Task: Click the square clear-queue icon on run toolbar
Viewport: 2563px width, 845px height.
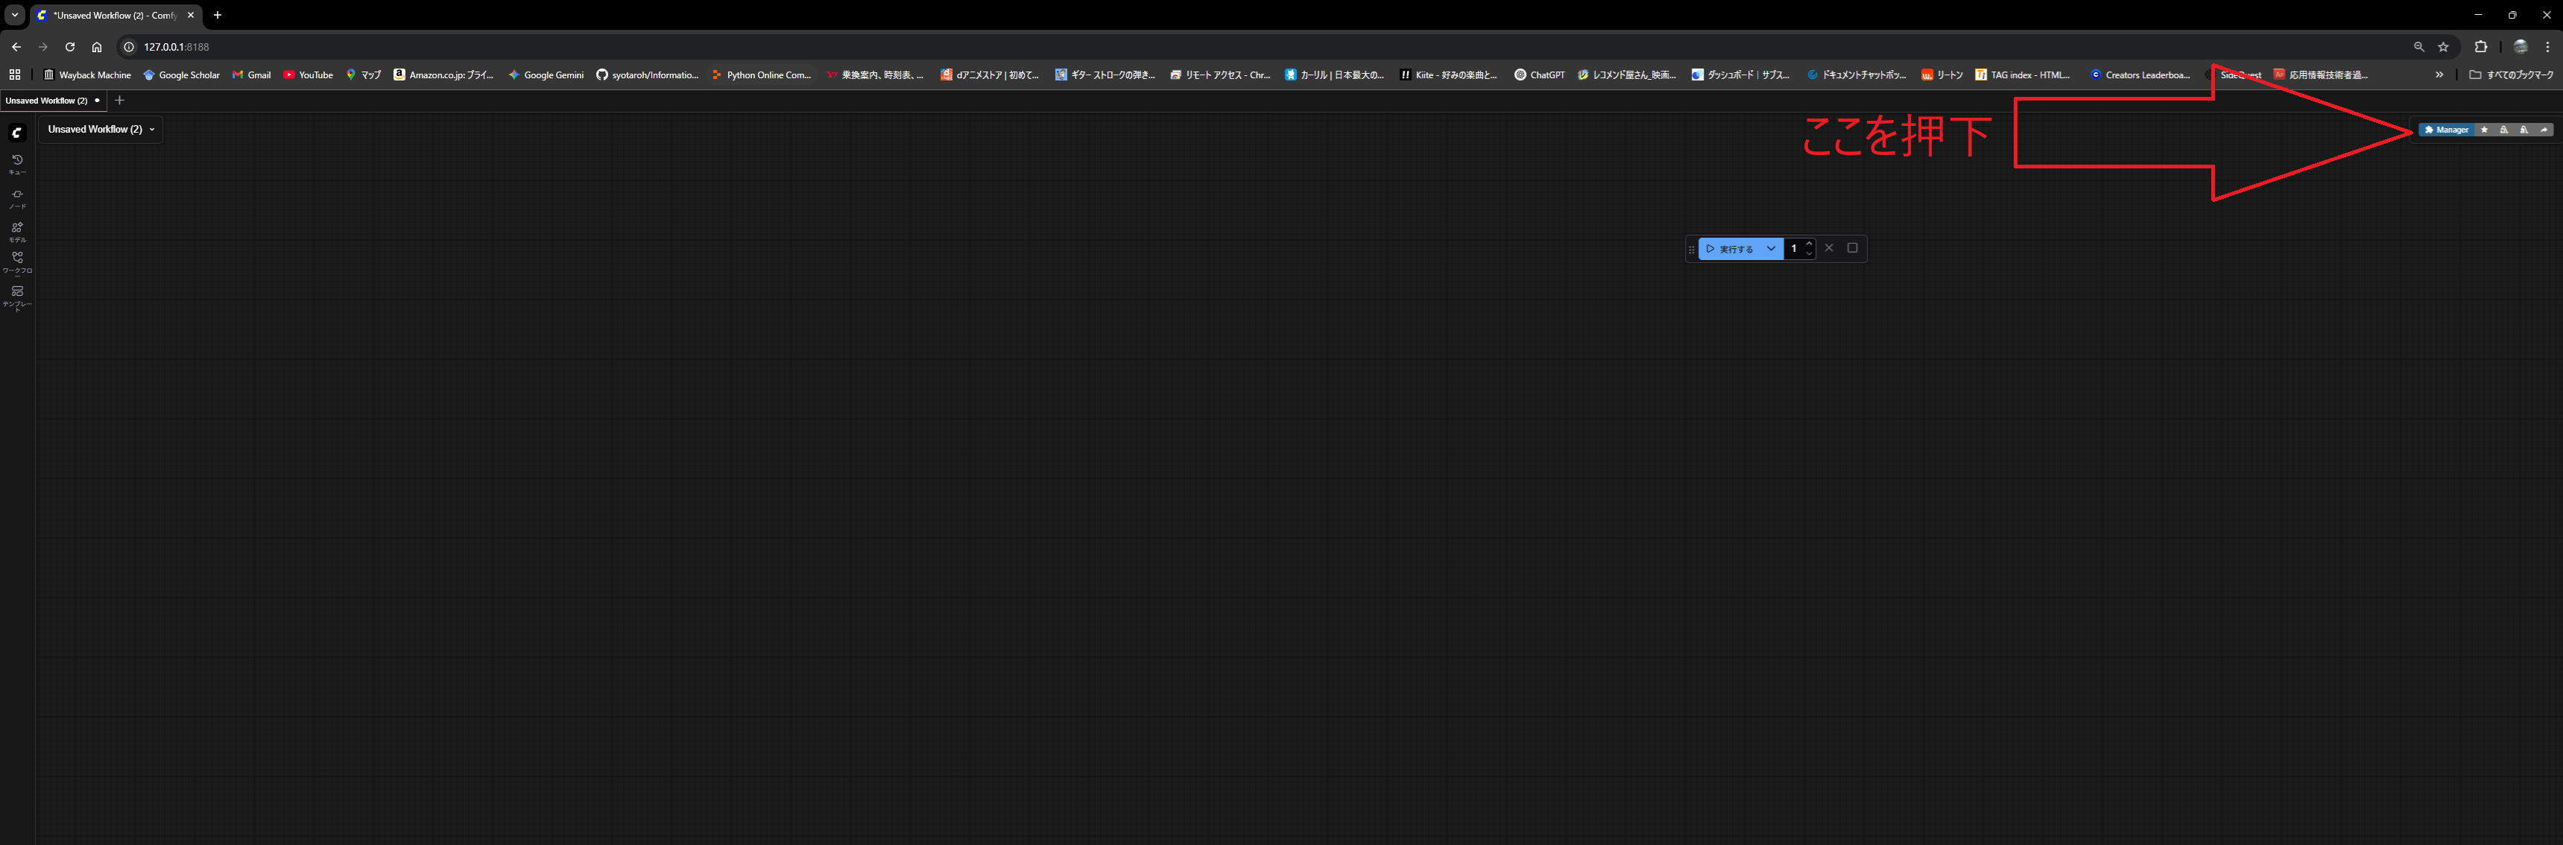Action: [x=1853, y=248]
